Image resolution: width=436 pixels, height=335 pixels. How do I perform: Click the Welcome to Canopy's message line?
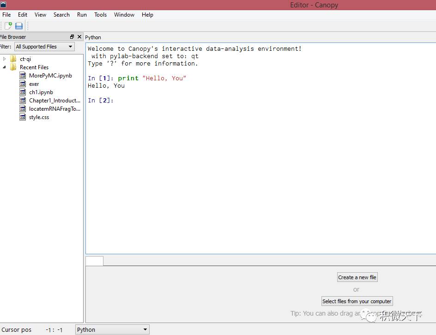194,48
